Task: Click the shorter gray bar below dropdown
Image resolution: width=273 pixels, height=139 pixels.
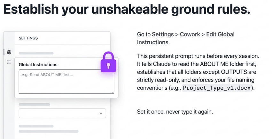Action: pos(36,126)
